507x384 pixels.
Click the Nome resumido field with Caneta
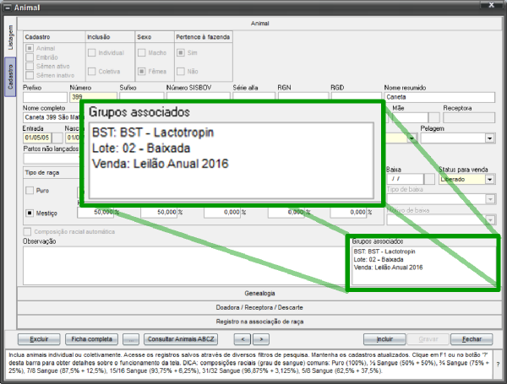click(439, 97)
